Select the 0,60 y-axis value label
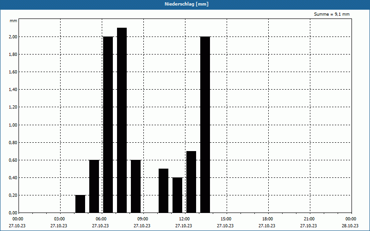The height and width of the screenshot is (231, 370). coord(13,160)
